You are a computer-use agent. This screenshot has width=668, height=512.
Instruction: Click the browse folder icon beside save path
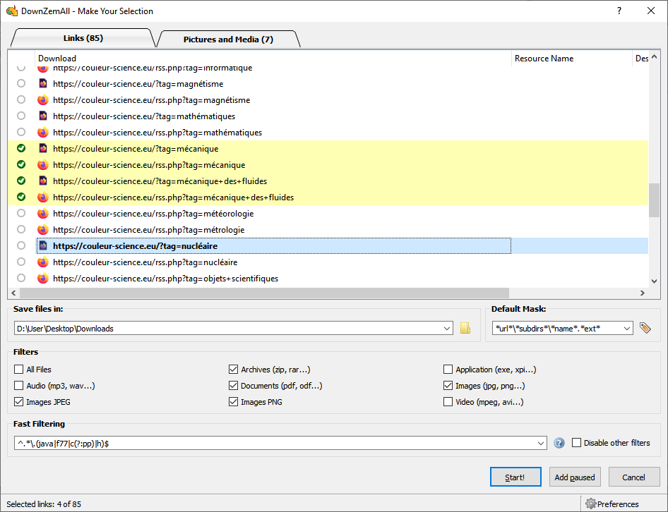(465, 328)
